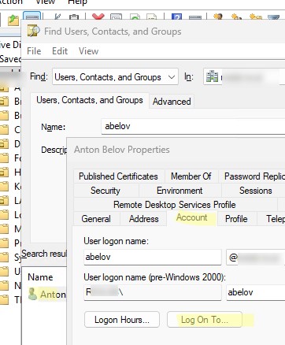Click the Log On To... button

point(205,320)
